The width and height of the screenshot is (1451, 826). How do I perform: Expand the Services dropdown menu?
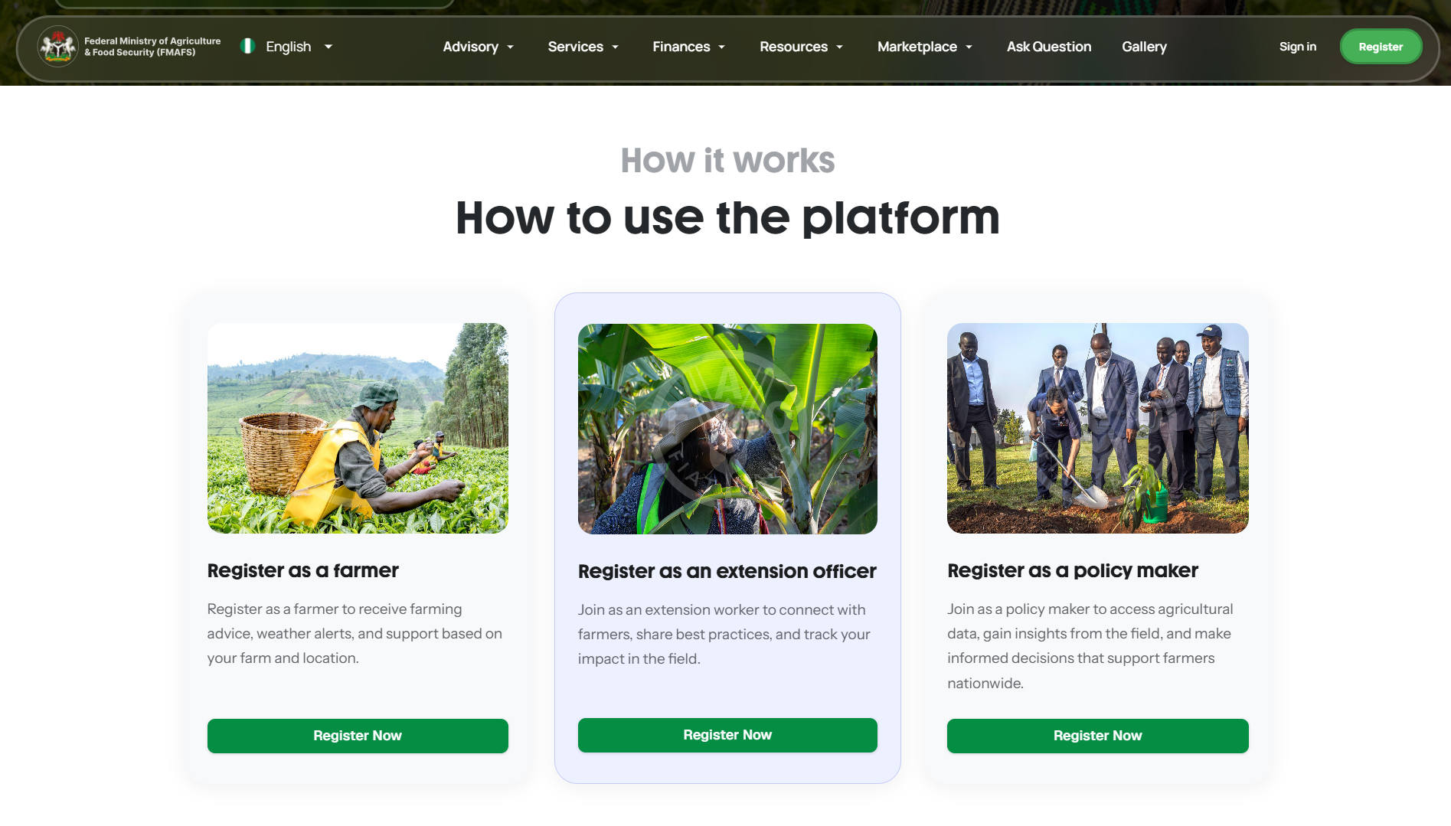click(x=583, y=47)
